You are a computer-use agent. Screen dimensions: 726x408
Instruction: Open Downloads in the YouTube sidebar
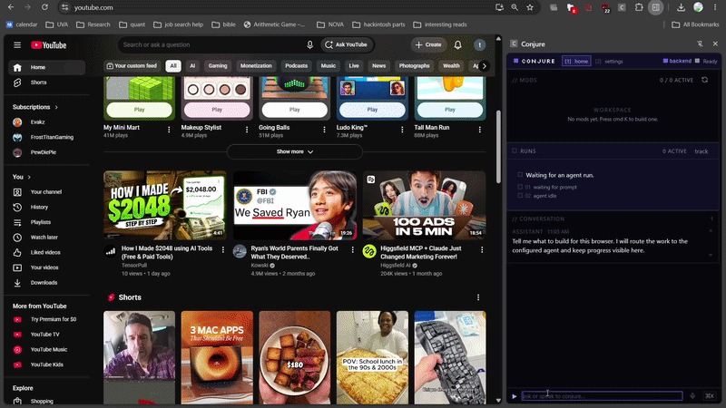click(x=46, y=283)
